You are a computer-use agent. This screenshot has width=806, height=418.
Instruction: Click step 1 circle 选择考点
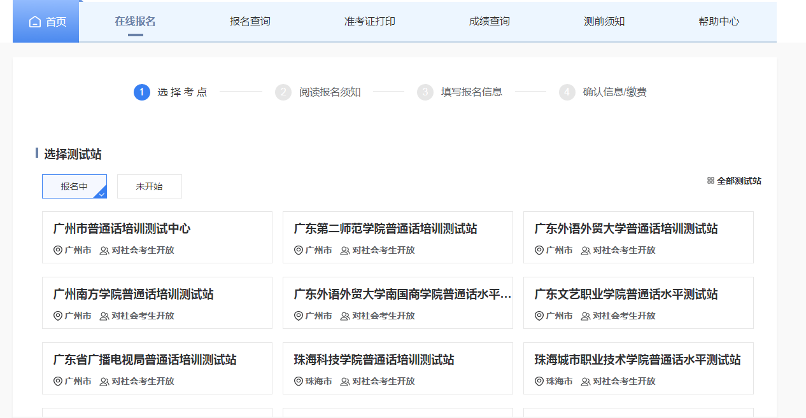pos(142,92)
